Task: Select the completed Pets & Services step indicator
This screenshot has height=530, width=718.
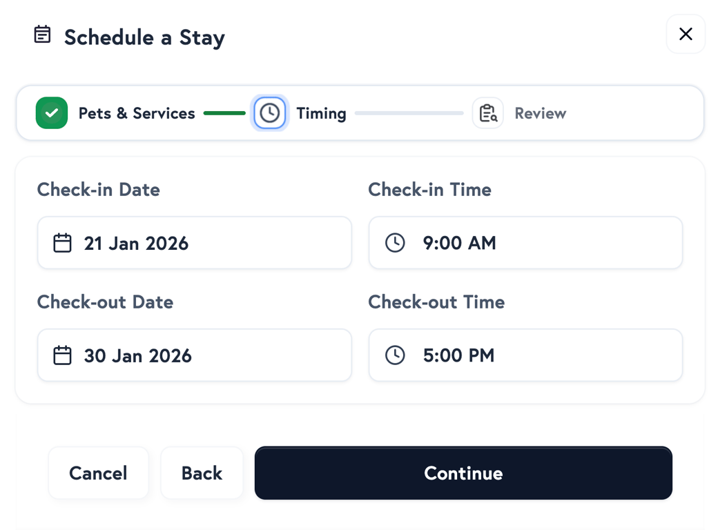Action: pos(52,112)
